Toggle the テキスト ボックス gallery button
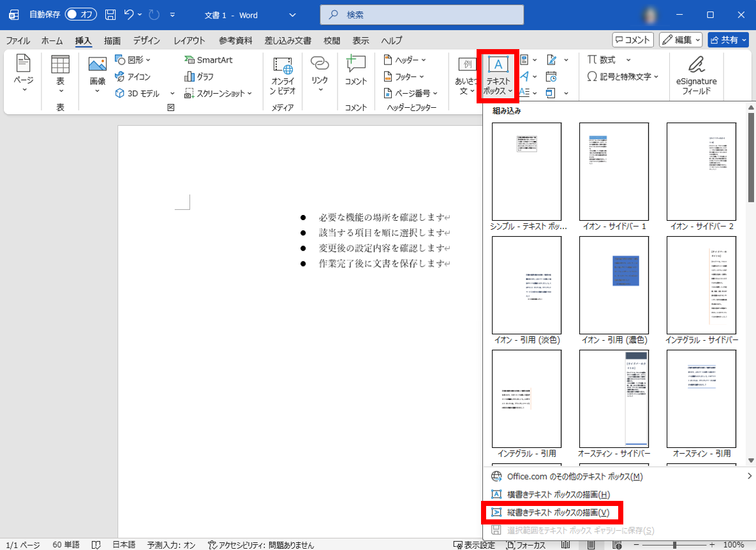 pos(498,77)
